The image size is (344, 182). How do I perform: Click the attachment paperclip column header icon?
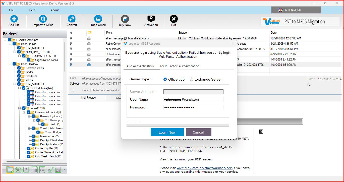(71, 33)
